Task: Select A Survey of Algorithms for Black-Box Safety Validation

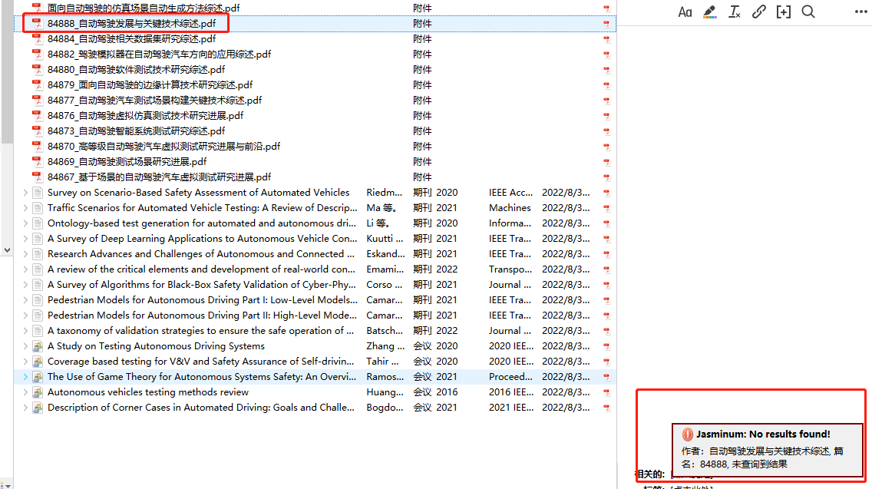Action: point(315,284)
